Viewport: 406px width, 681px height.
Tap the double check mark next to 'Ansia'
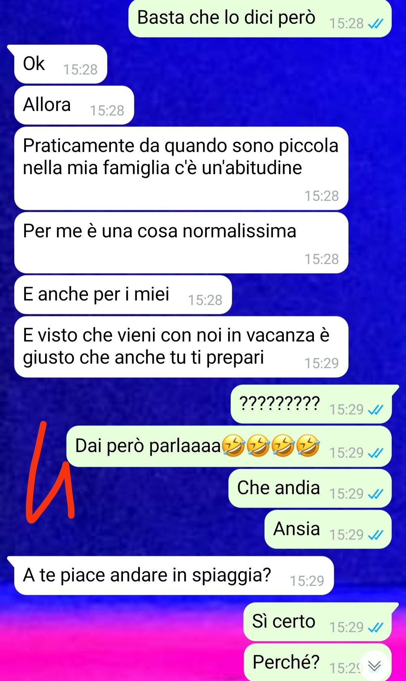(376, 535)
